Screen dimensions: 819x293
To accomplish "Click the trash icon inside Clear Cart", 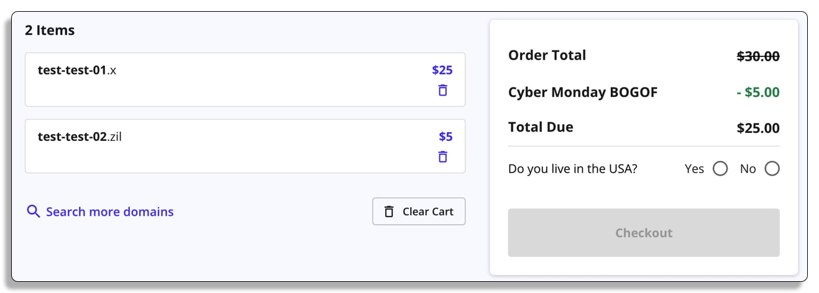I will (389, 212).
